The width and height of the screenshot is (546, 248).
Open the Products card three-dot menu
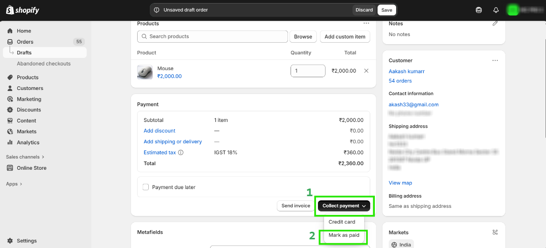point(366,23)
